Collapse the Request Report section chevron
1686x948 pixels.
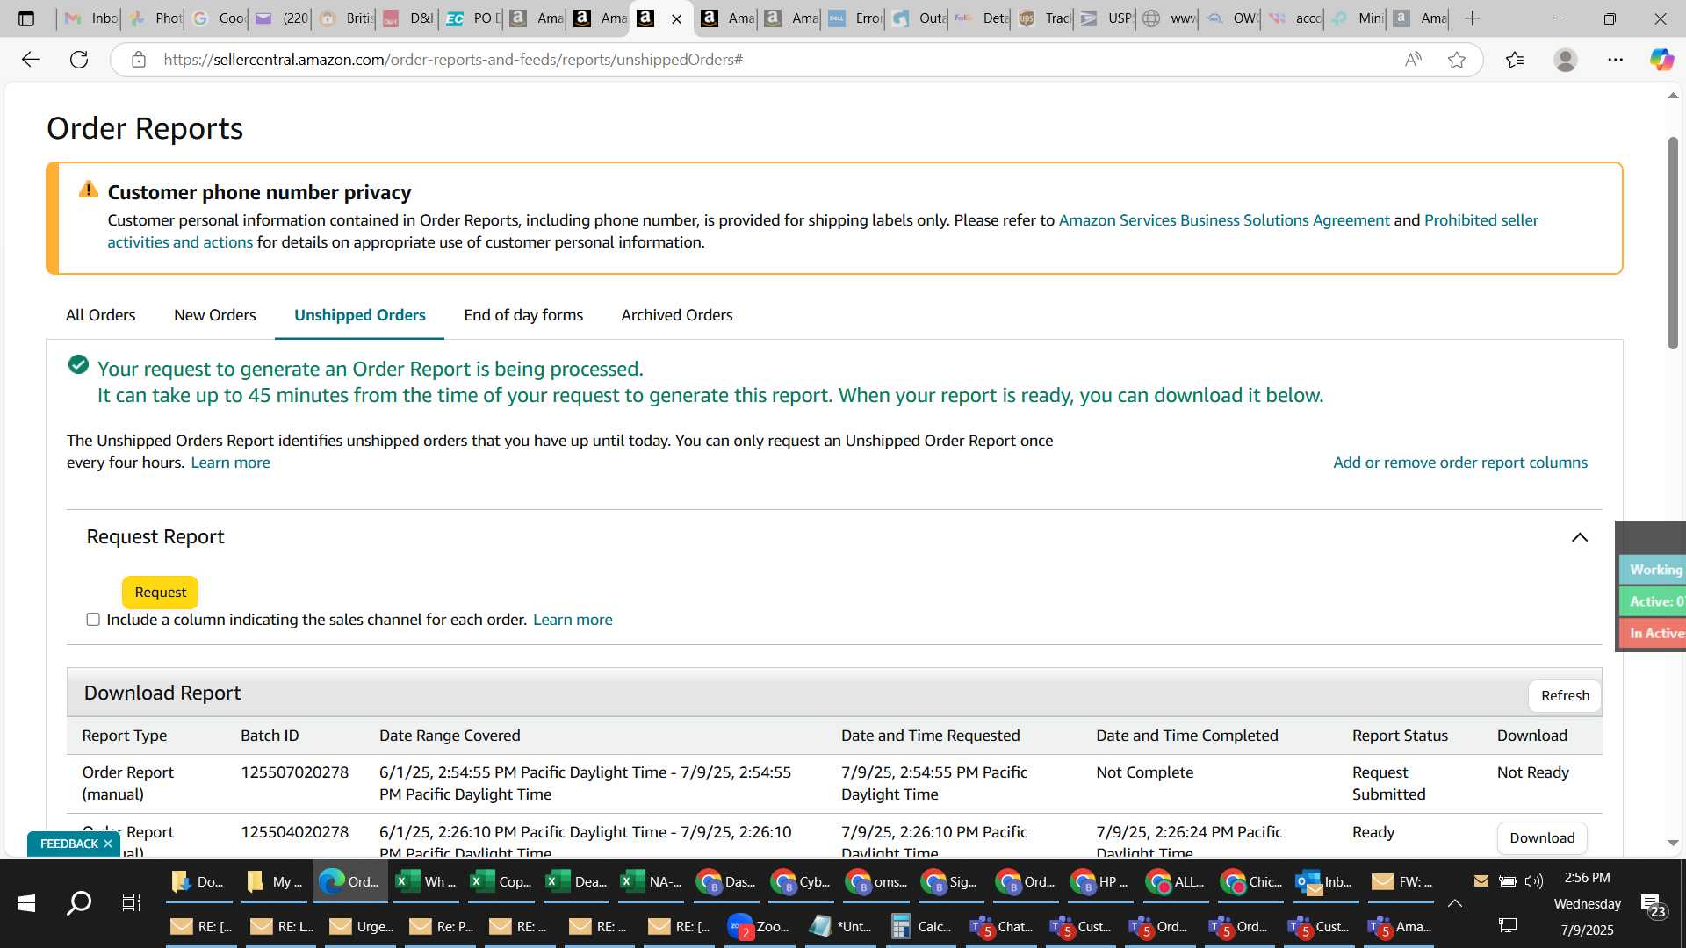click(x=1580, y=537)
